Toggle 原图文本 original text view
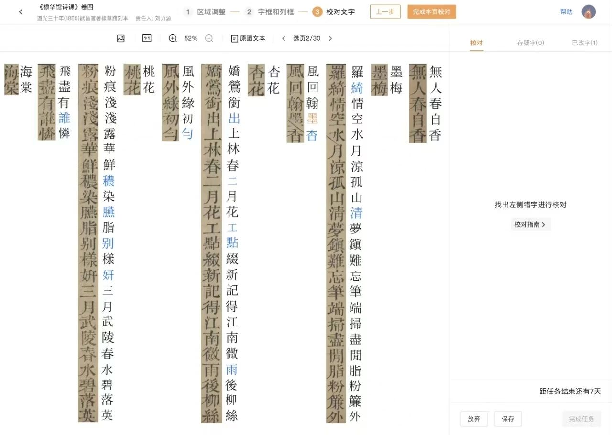 coord(248,38)
